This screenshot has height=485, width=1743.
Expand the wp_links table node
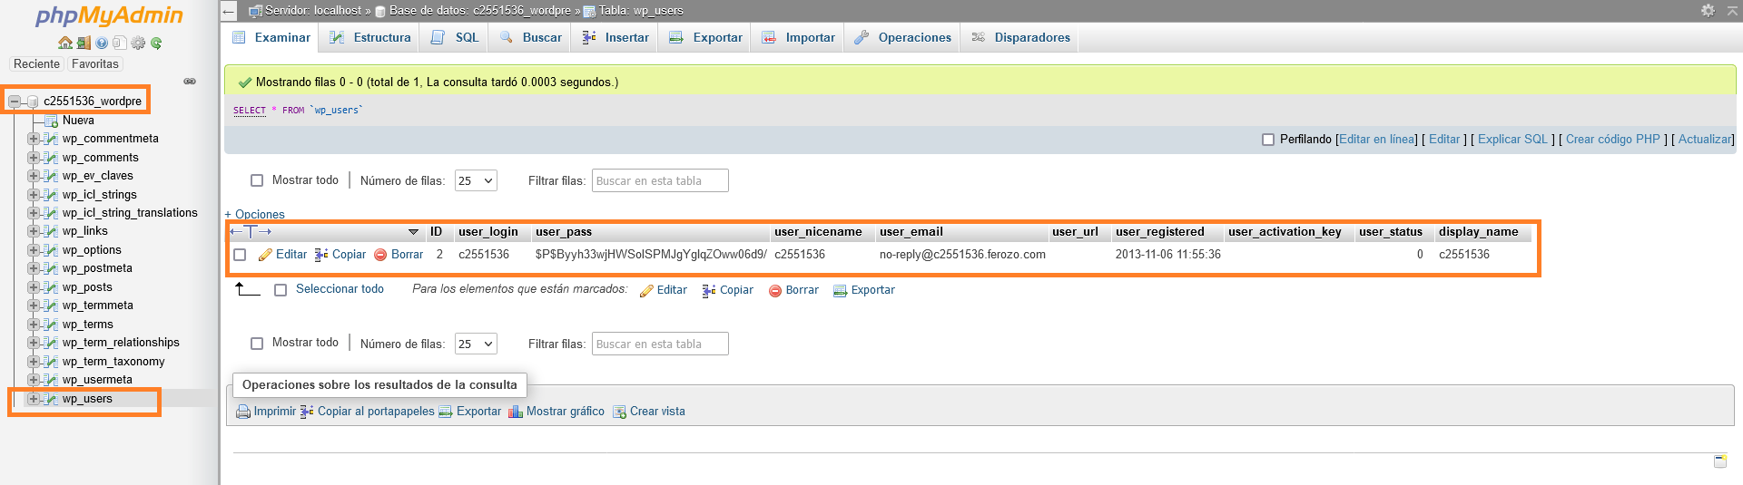33,231
